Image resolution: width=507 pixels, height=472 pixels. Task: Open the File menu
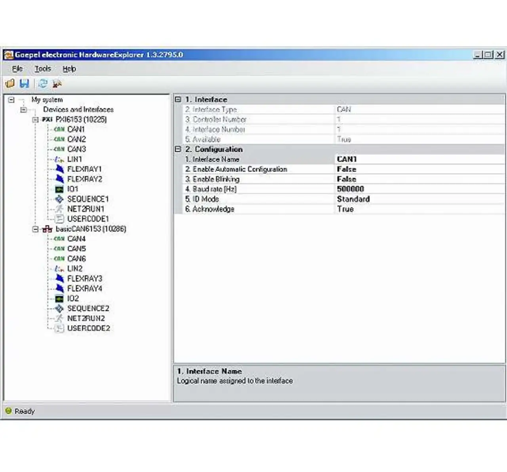coord(17,69)
